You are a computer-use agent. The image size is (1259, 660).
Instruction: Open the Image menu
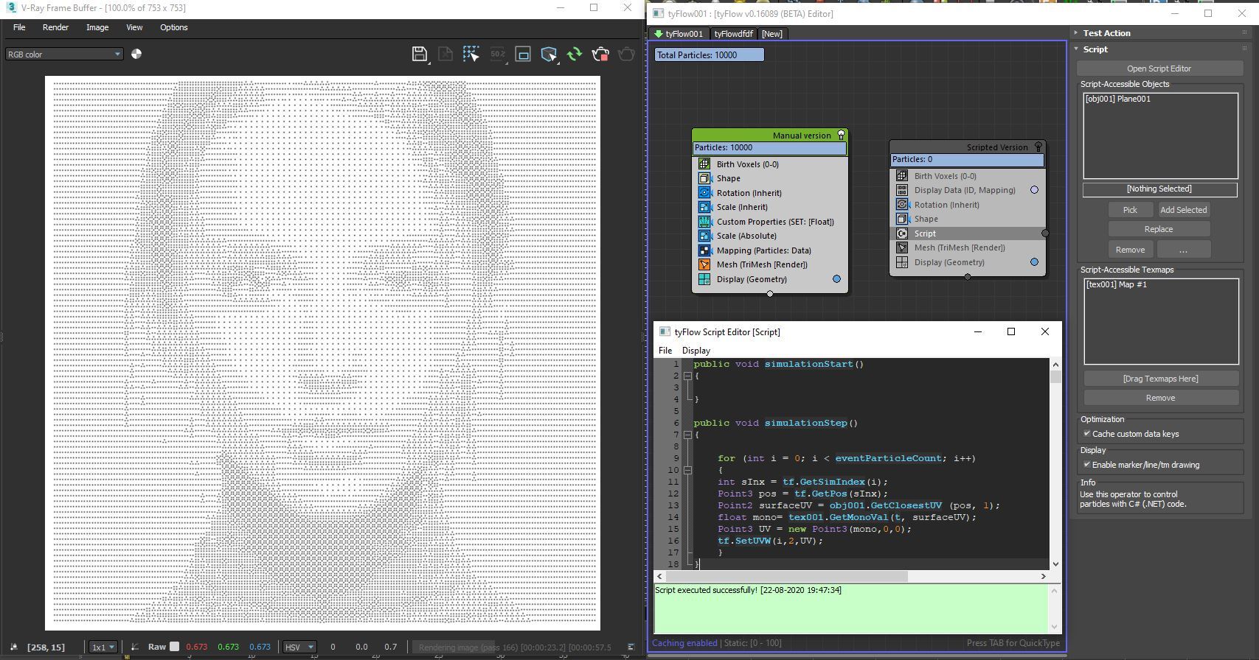pos(97,27)
